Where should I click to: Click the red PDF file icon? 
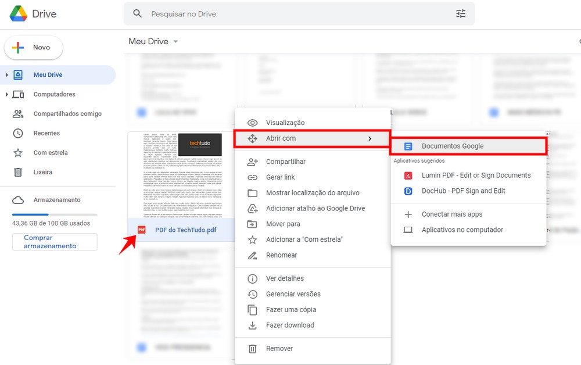click(142, 230)
